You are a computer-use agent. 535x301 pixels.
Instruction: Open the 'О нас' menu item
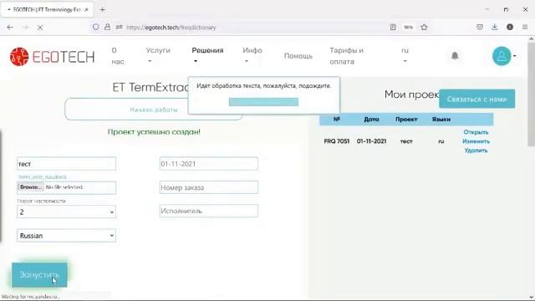(118, 56)
